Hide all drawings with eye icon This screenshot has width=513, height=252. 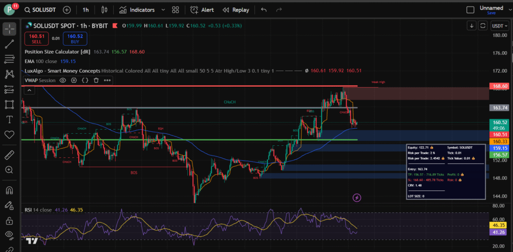(x=10, y=234)
